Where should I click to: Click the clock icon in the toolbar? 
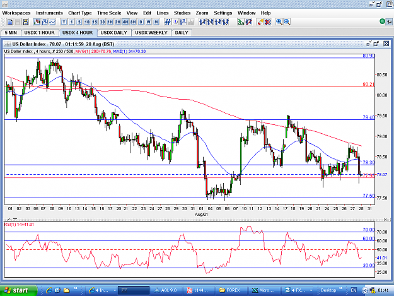(175, 22)
